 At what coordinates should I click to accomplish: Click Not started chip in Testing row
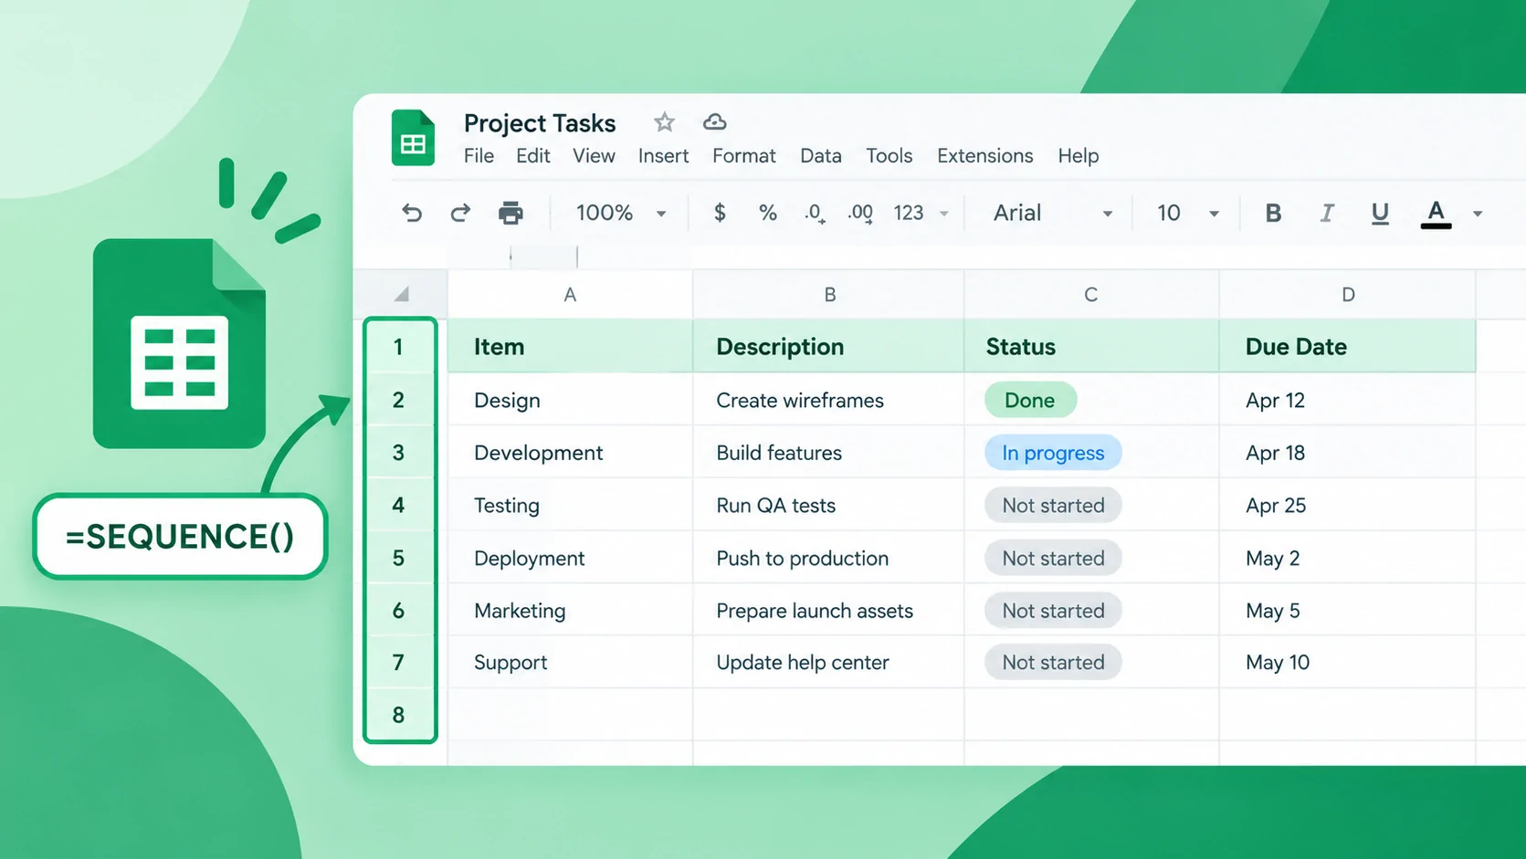coord(1053,505)
